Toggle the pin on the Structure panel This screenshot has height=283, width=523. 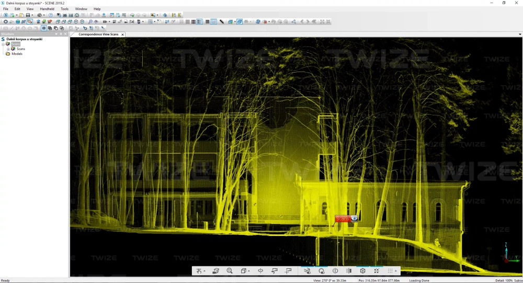coord(61,34)
